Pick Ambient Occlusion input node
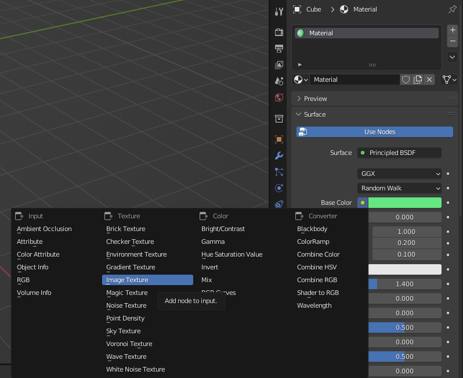The height and width of the screenshot is (378, 463). click(x=44, y=229)
